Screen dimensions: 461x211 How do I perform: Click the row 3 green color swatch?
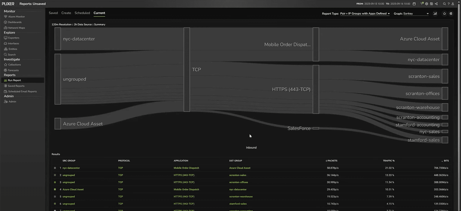click(55, 182)
